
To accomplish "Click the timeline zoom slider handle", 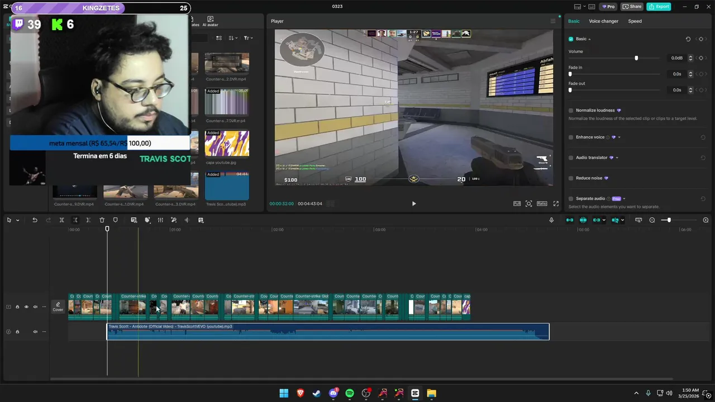I will click(669, 220).
